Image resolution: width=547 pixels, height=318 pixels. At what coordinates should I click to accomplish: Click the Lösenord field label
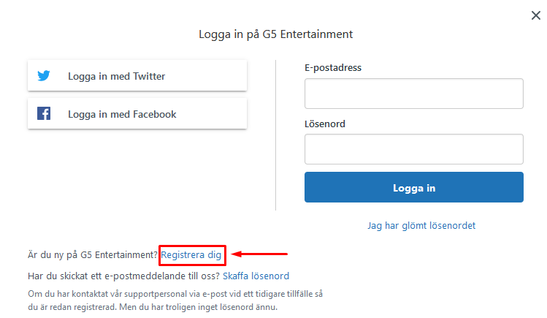click(x=325, y=124)
